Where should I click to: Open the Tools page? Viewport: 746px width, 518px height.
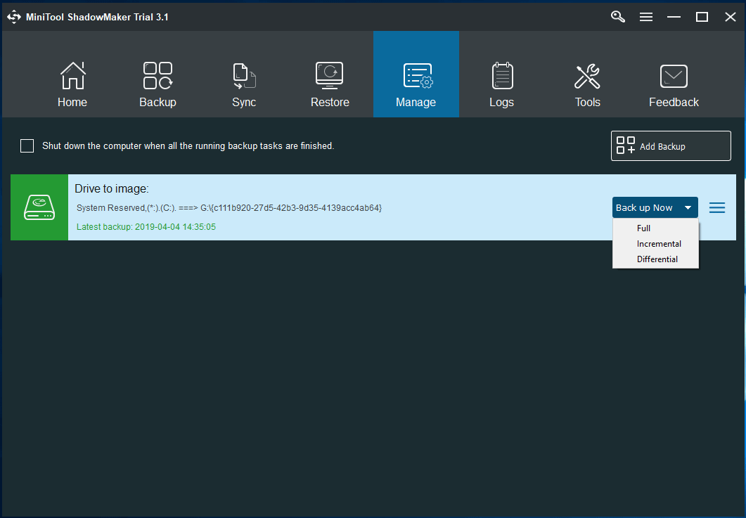pos(588,84)
